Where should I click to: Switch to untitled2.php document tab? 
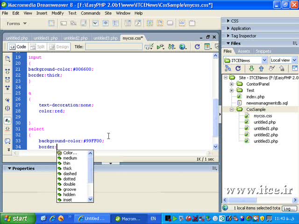(76, 38)
